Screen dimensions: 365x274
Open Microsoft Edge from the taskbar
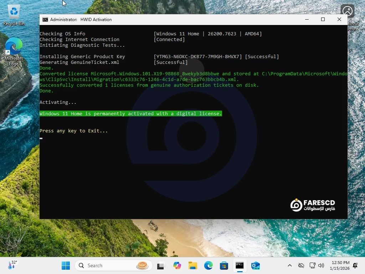(x=208, y=265)
